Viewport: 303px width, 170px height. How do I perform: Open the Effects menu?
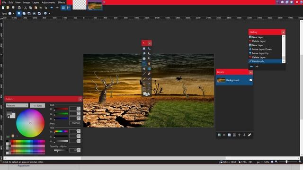61,2
